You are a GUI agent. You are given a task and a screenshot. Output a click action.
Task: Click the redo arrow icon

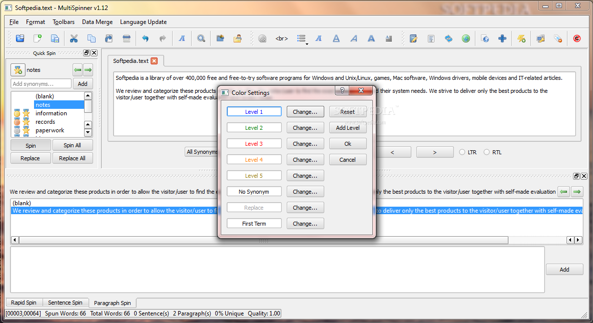(x=163, y=38)
